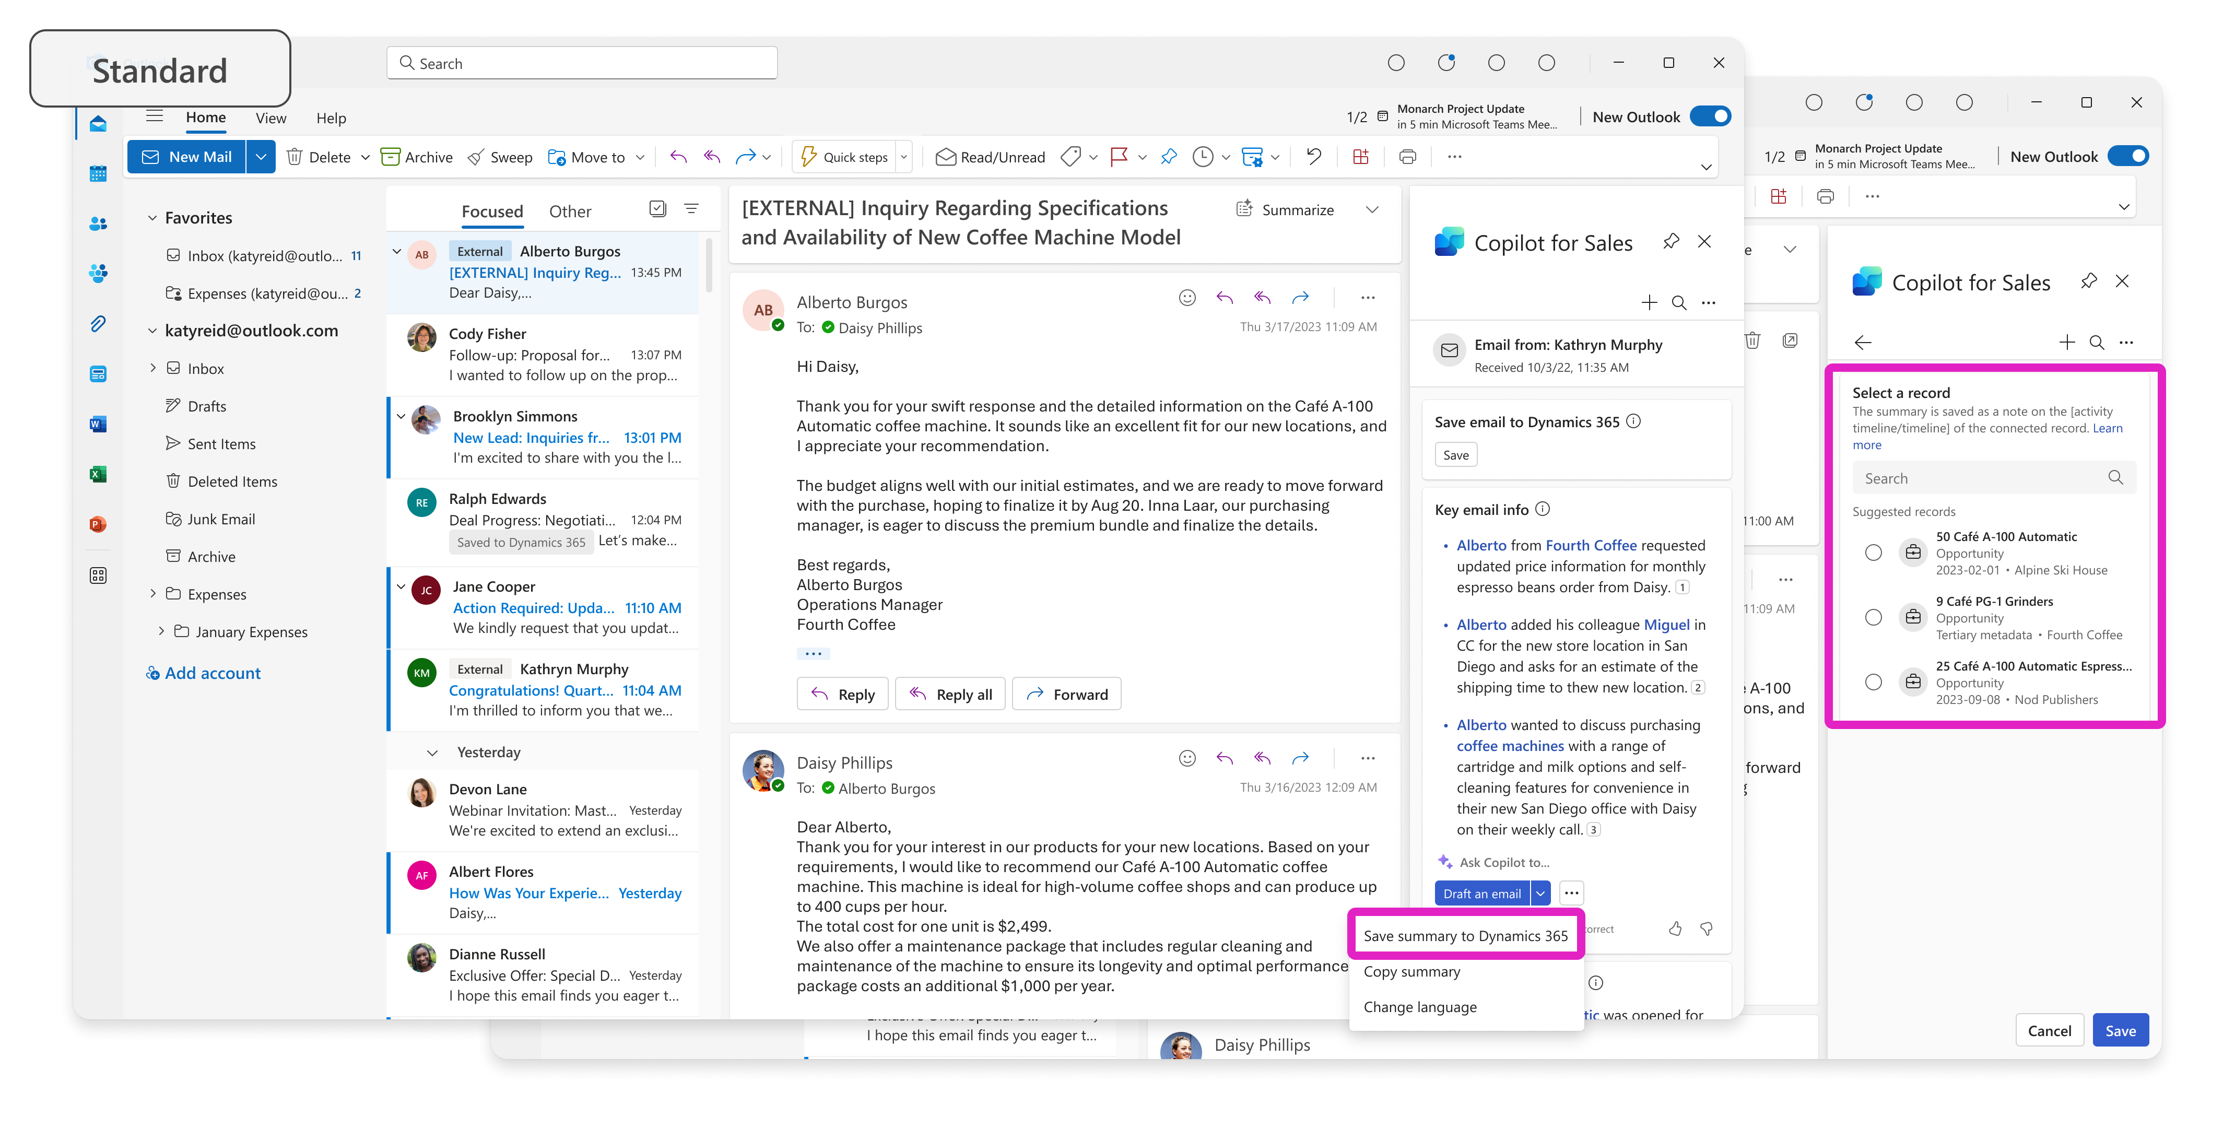Click the Print icon in the ribbon

pyautogui.click(x=1407, y=157)
